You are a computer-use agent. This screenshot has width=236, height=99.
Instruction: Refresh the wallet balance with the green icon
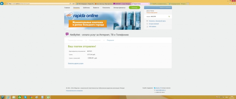tap(169, 16)
